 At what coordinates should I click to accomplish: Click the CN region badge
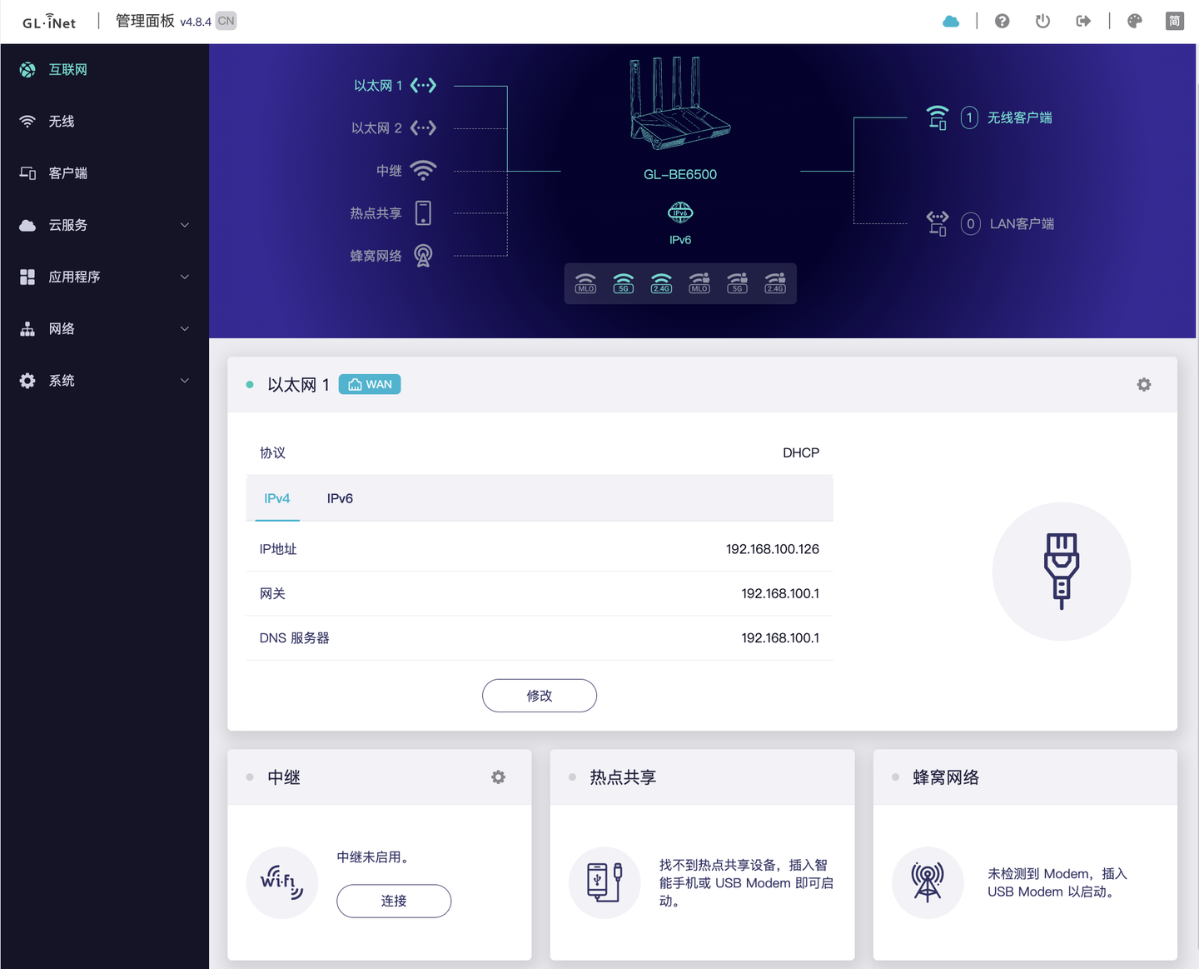tap(226, 21)
